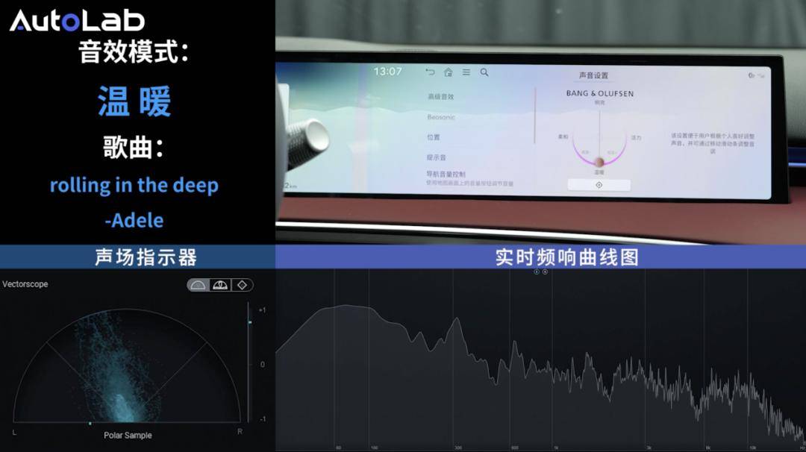Switch vectorscope to the diamond Lissajous icon
This screenshot has width=806, height=452.
click(242, 285)
